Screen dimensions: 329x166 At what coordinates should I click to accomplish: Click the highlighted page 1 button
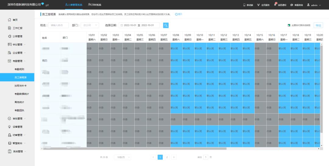pyautogui.click(x=160, y=157)
